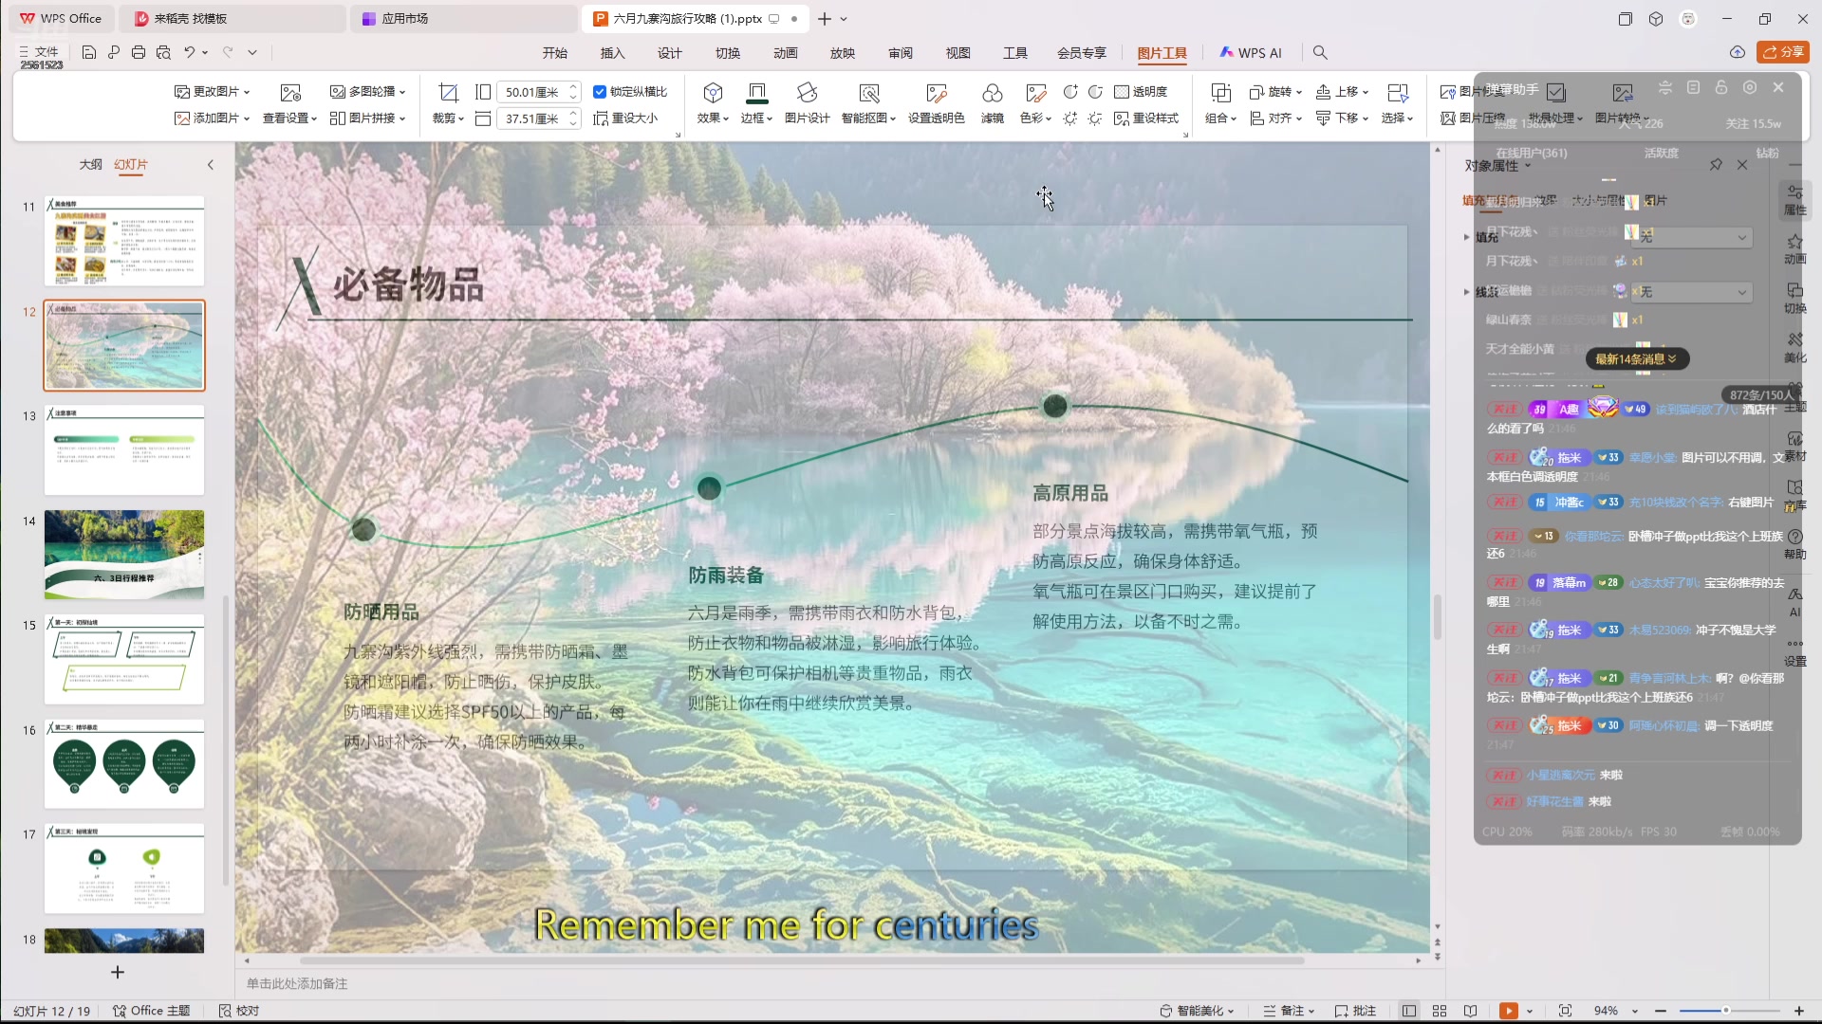Click the 选择 selection pane icon

1397,92
